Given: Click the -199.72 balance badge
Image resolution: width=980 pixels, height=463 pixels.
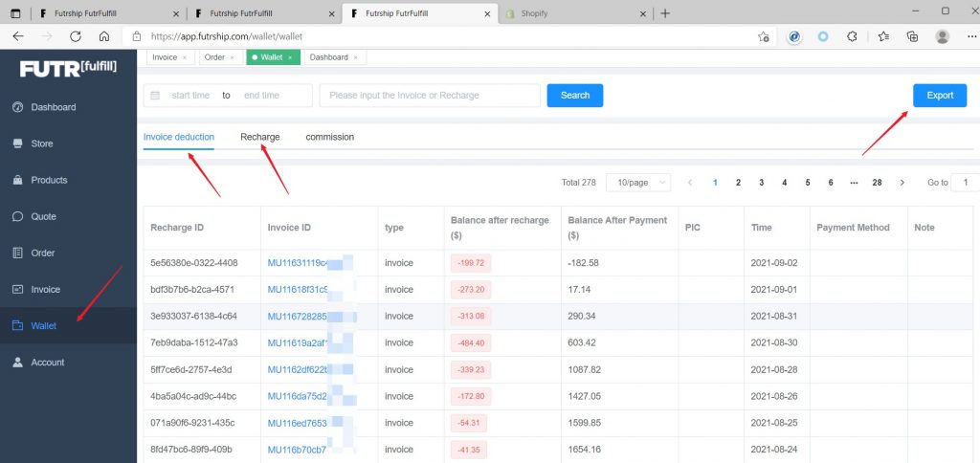Looking at the screenshot, I should pos(471,263).
